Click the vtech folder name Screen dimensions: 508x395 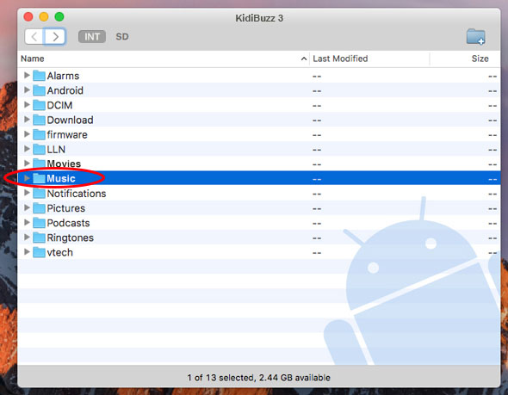(x=60, y=252)
